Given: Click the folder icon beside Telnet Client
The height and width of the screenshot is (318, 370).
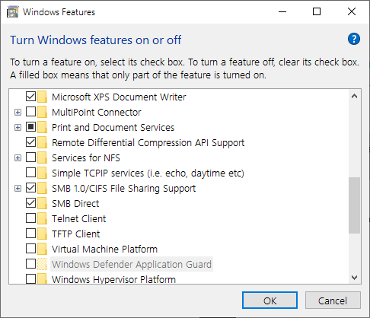Looking at the screenshot, I should click(42, 218).
